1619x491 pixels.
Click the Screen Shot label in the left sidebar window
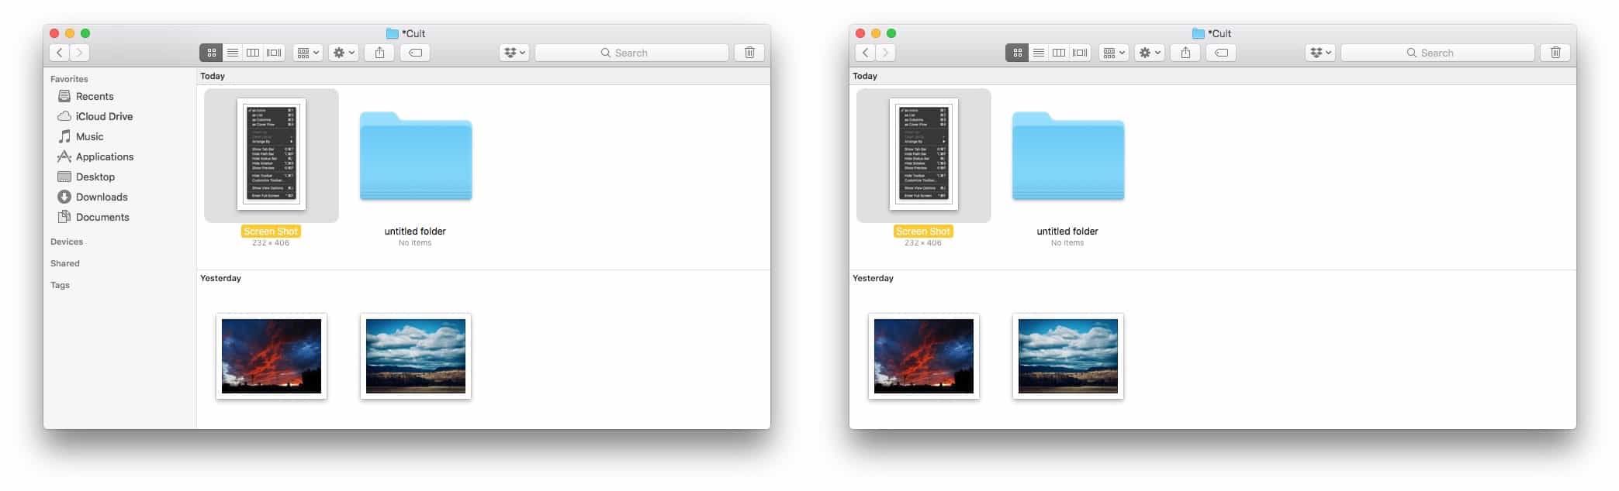271,232
